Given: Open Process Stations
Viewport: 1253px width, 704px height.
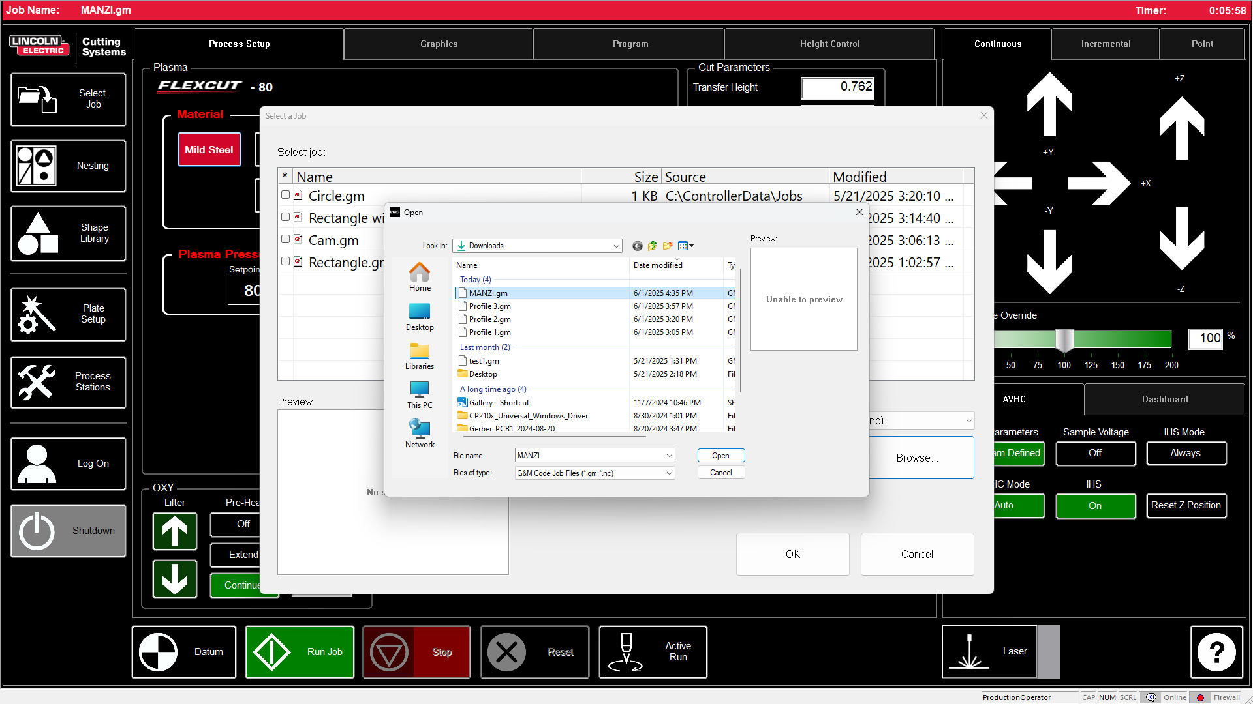Looking at the screenshot, I should (x=68, y=382).
